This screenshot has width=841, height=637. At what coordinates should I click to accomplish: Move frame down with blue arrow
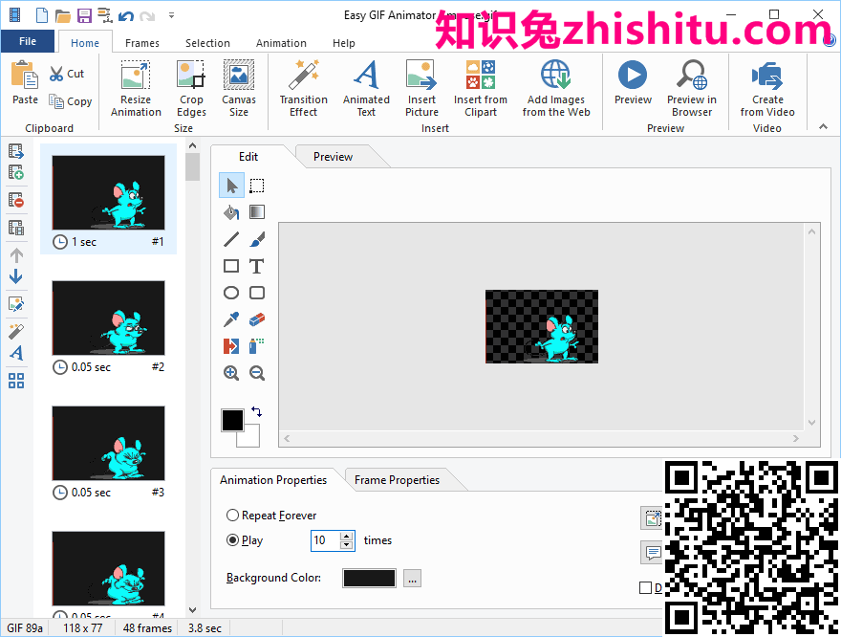pos(16,277)
